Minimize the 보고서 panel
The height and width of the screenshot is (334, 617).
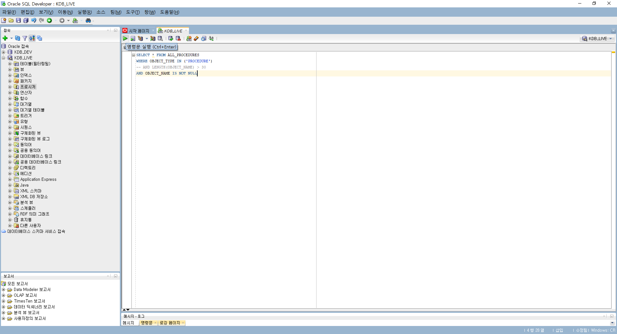click(116, 276)
